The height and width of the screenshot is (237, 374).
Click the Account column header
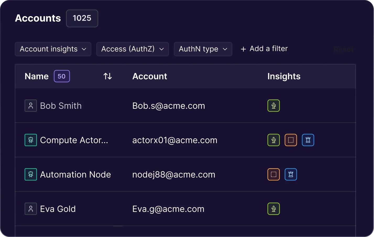150,76
